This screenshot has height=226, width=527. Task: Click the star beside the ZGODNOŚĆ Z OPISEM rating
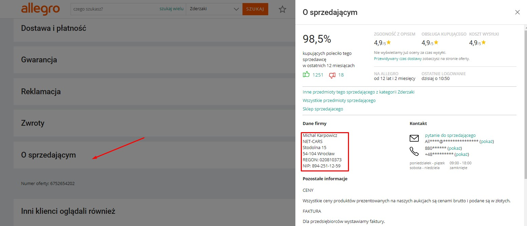(389, 43)
